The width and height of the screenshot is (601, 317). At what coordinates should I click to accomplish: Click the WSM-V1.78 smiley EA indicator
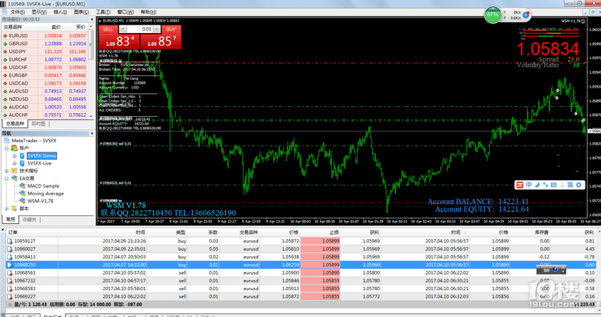click(x=583, y=21)
